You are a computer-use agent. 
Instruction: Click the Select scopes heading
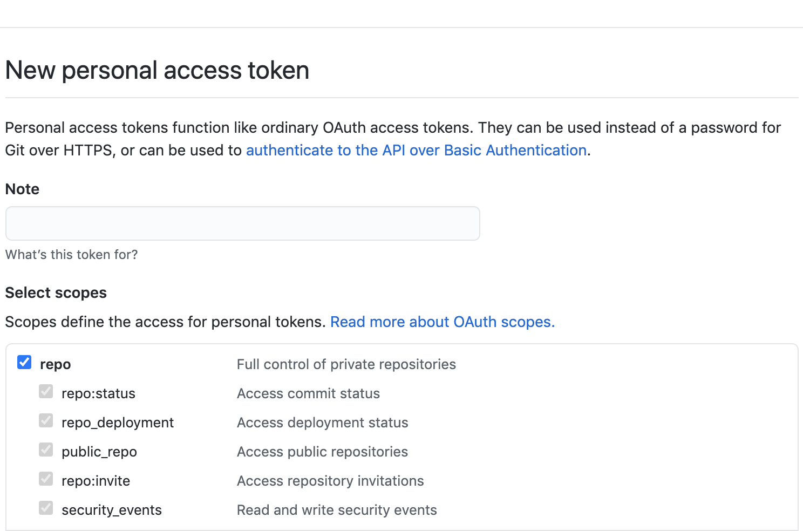[x=56, y=292]
